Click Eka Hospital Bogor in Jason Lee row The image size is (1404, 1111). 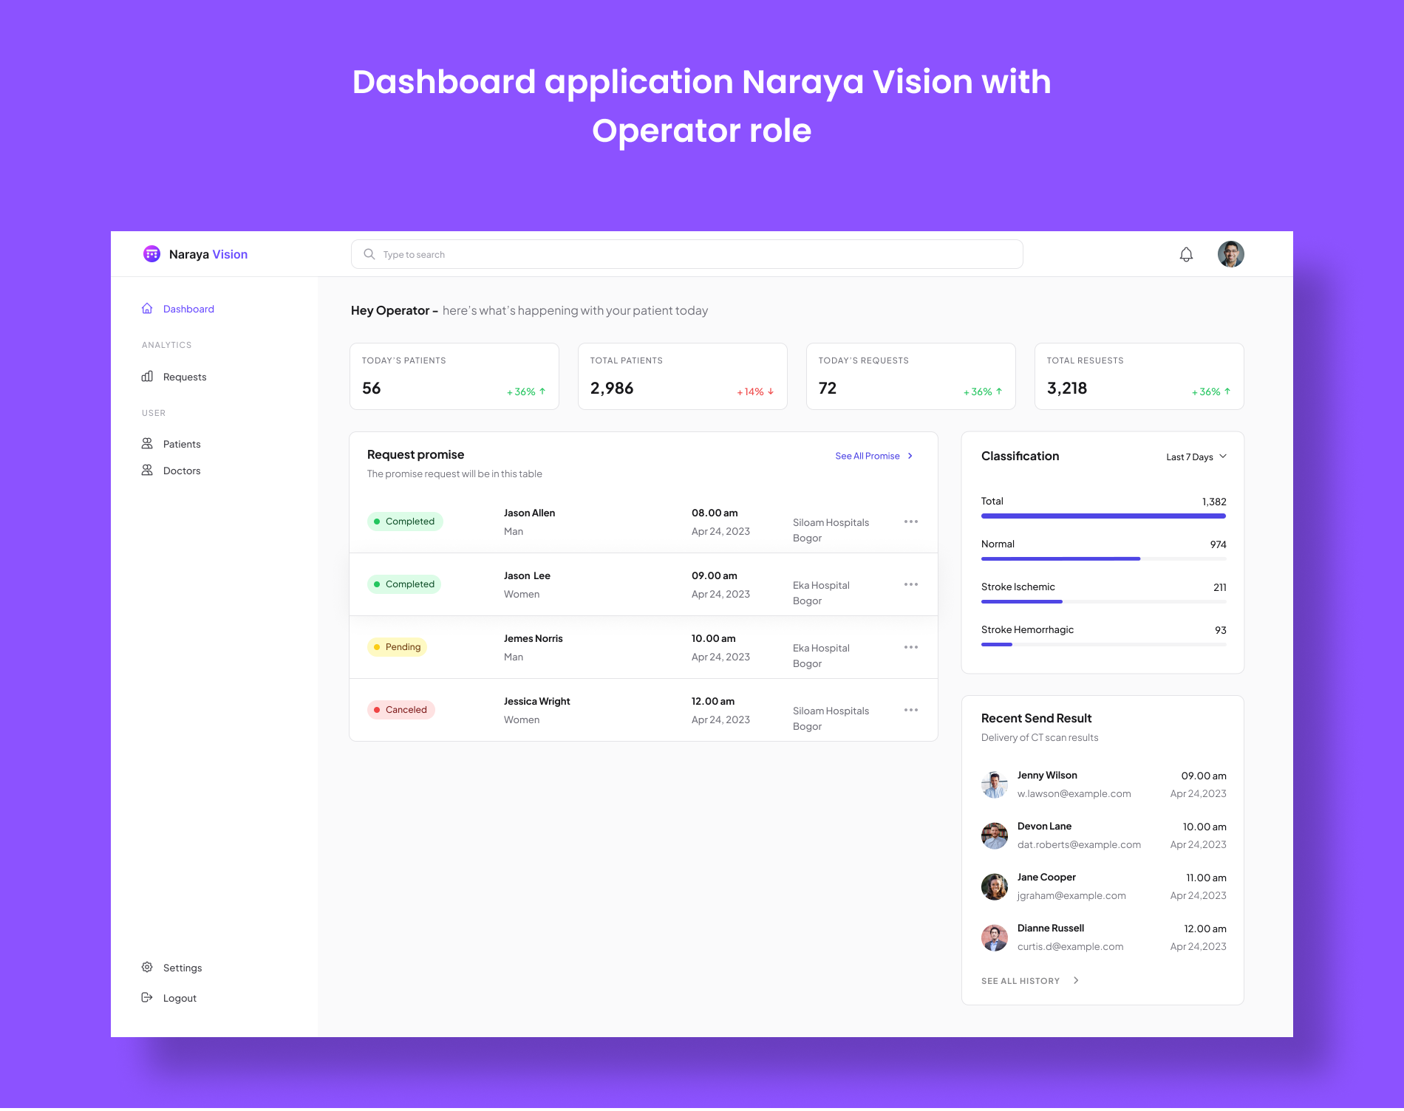(x=821, y=592)
